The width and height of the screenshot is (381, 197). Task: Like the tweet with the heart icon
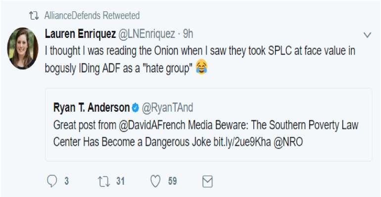(x=155, y=181)
